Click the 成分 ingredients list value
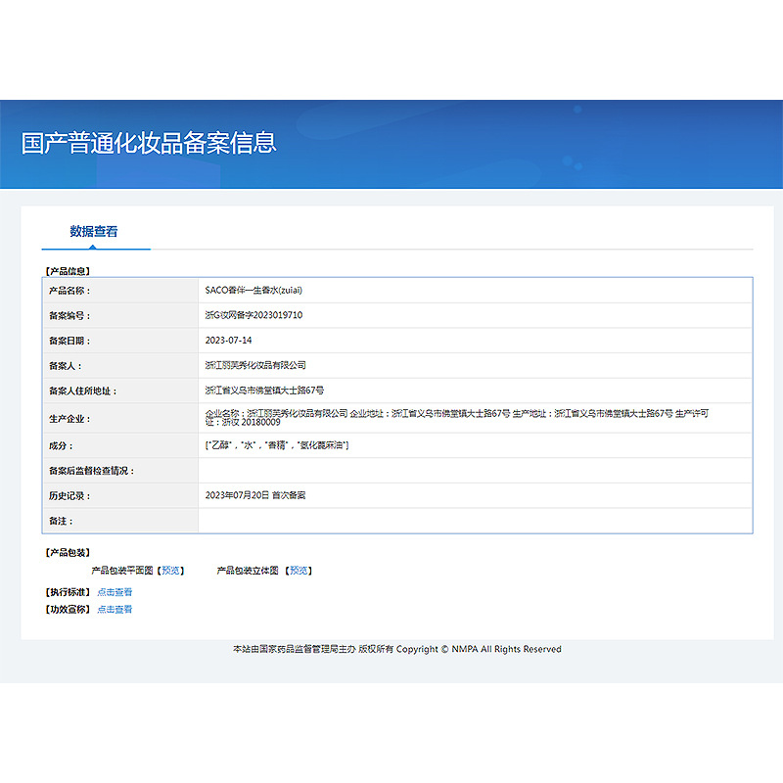 coord(277,445)
